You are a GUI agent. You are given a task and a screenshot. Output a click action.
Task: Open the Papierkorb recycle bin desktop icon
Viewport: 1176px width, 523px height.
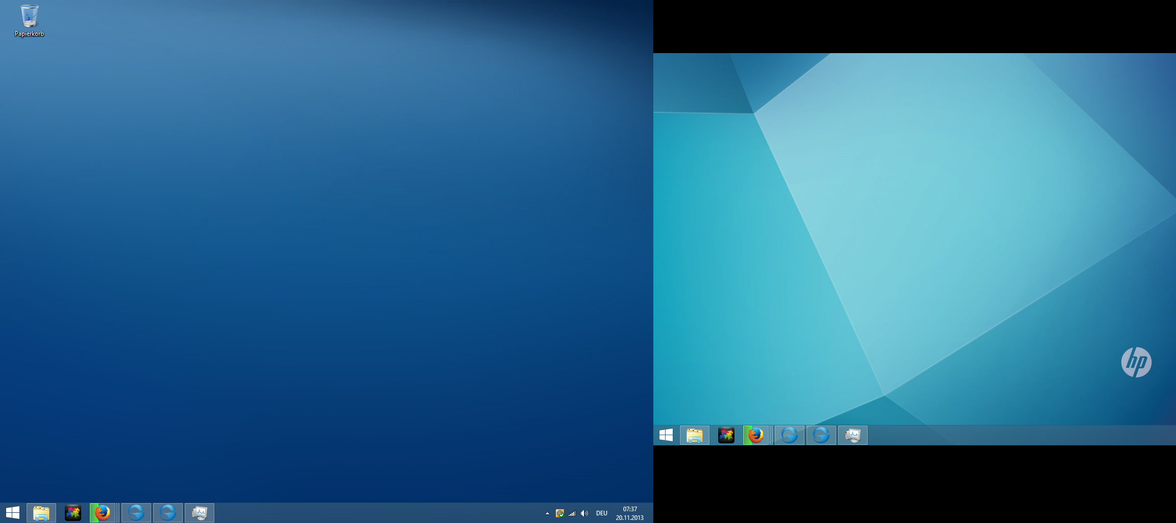click(29, 20)
